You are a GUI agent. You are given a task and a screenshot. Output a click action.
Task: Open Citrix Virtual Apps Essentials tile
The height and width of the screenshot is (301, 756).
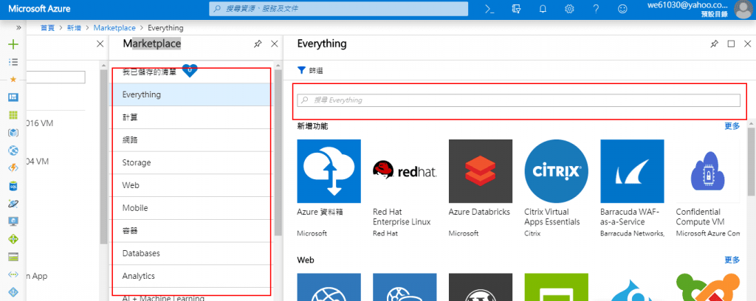point(556,188)
